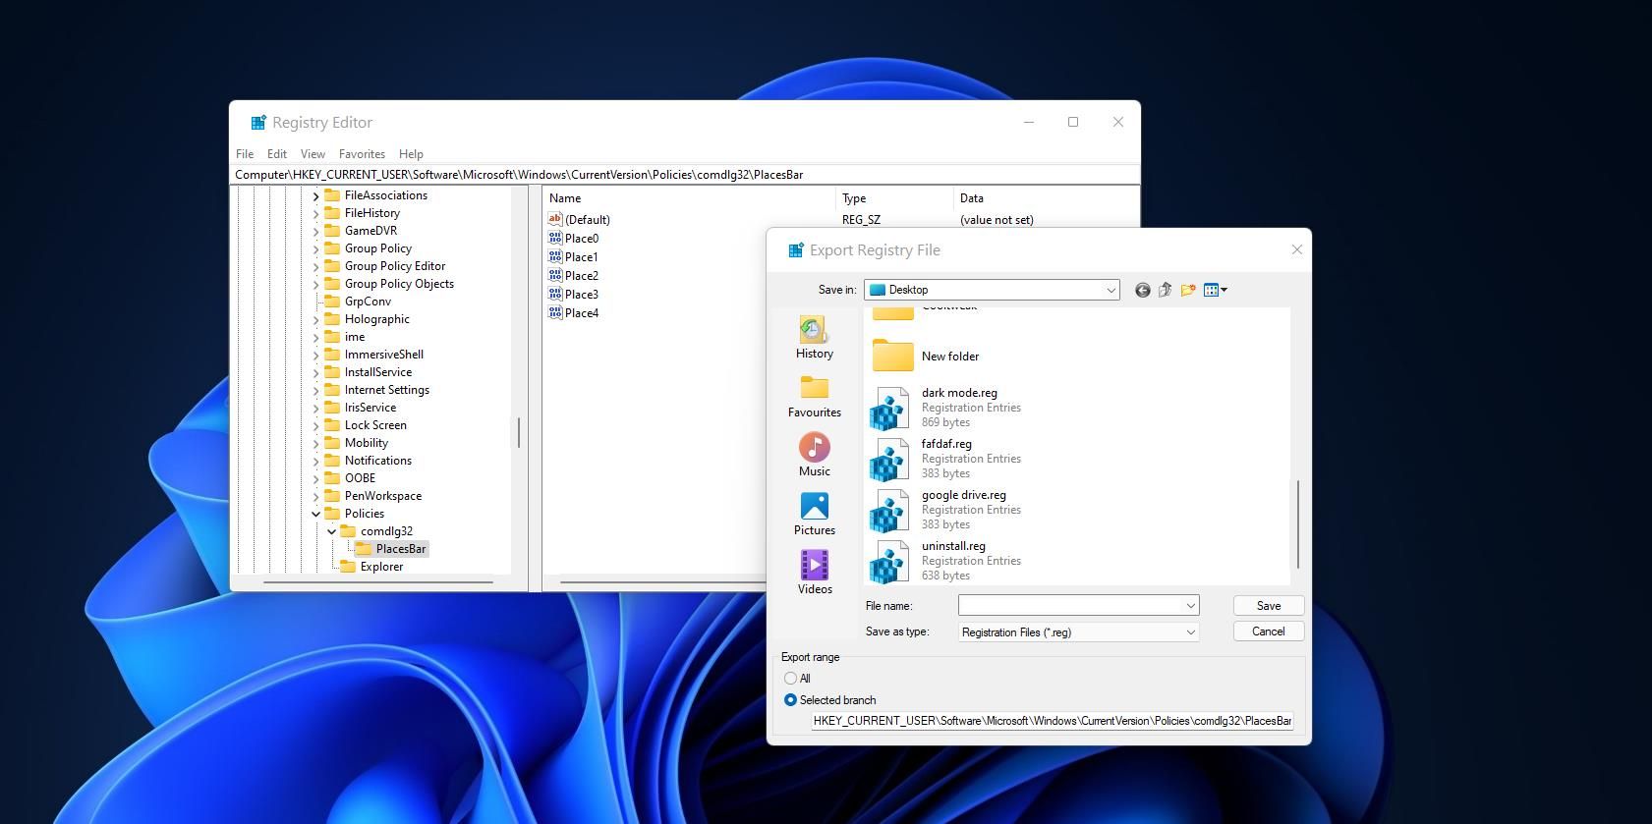Expand the FileAssociations key
The width and height of the screenshot is (1652, 824).
point(316,196)
